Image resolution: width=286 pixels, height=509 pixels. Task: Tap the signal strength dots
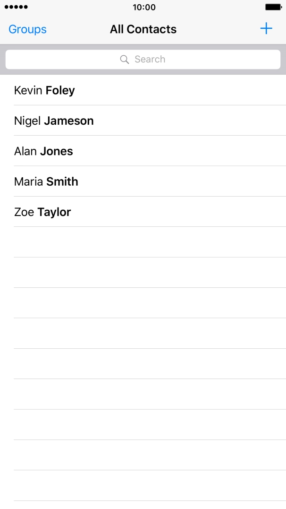point(17,8)
